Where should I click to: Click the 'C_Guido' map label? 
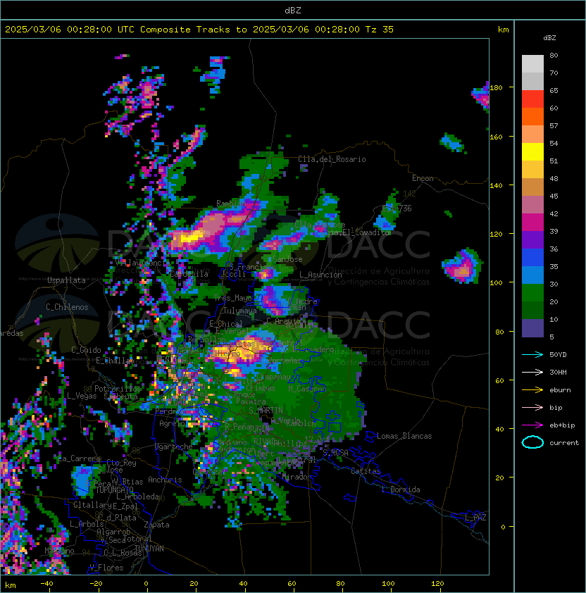point(86,350)
